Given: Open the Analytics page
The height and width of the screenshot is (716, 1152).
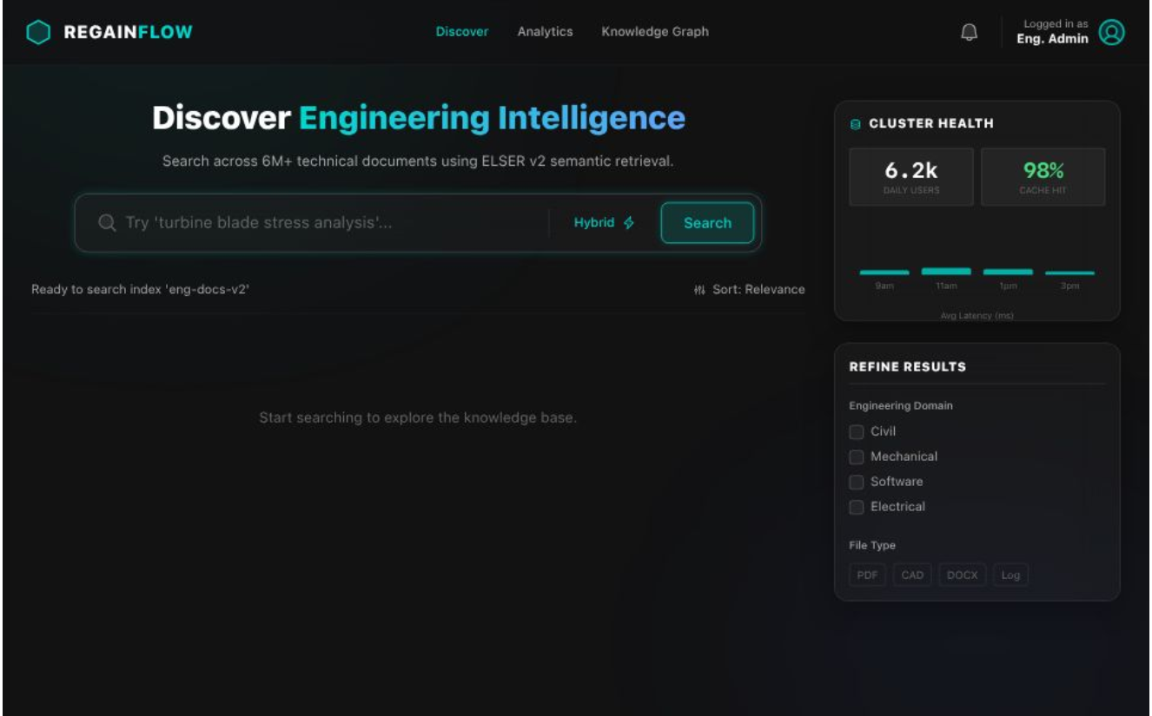Looking at the screenshot, I should tap(545, 31).
